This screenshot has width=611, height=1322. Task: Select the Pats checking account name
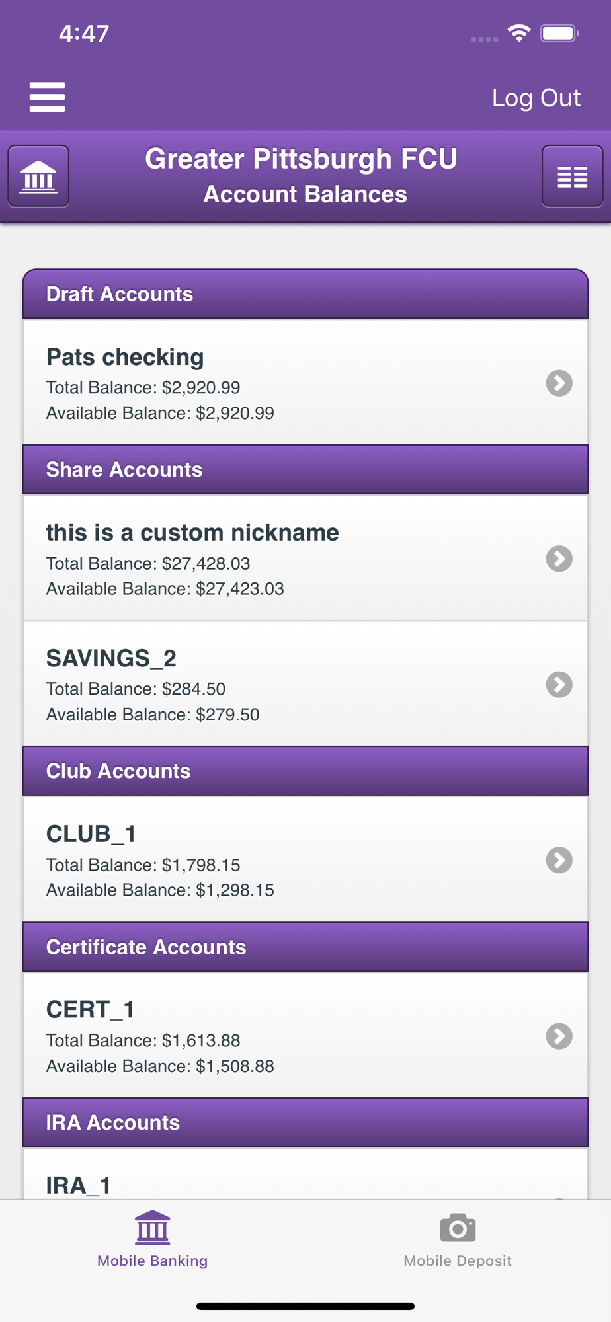[x=125, y=357]
